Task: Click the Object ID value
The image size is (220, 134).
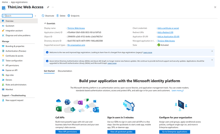Action: click(x=85, y=36)
